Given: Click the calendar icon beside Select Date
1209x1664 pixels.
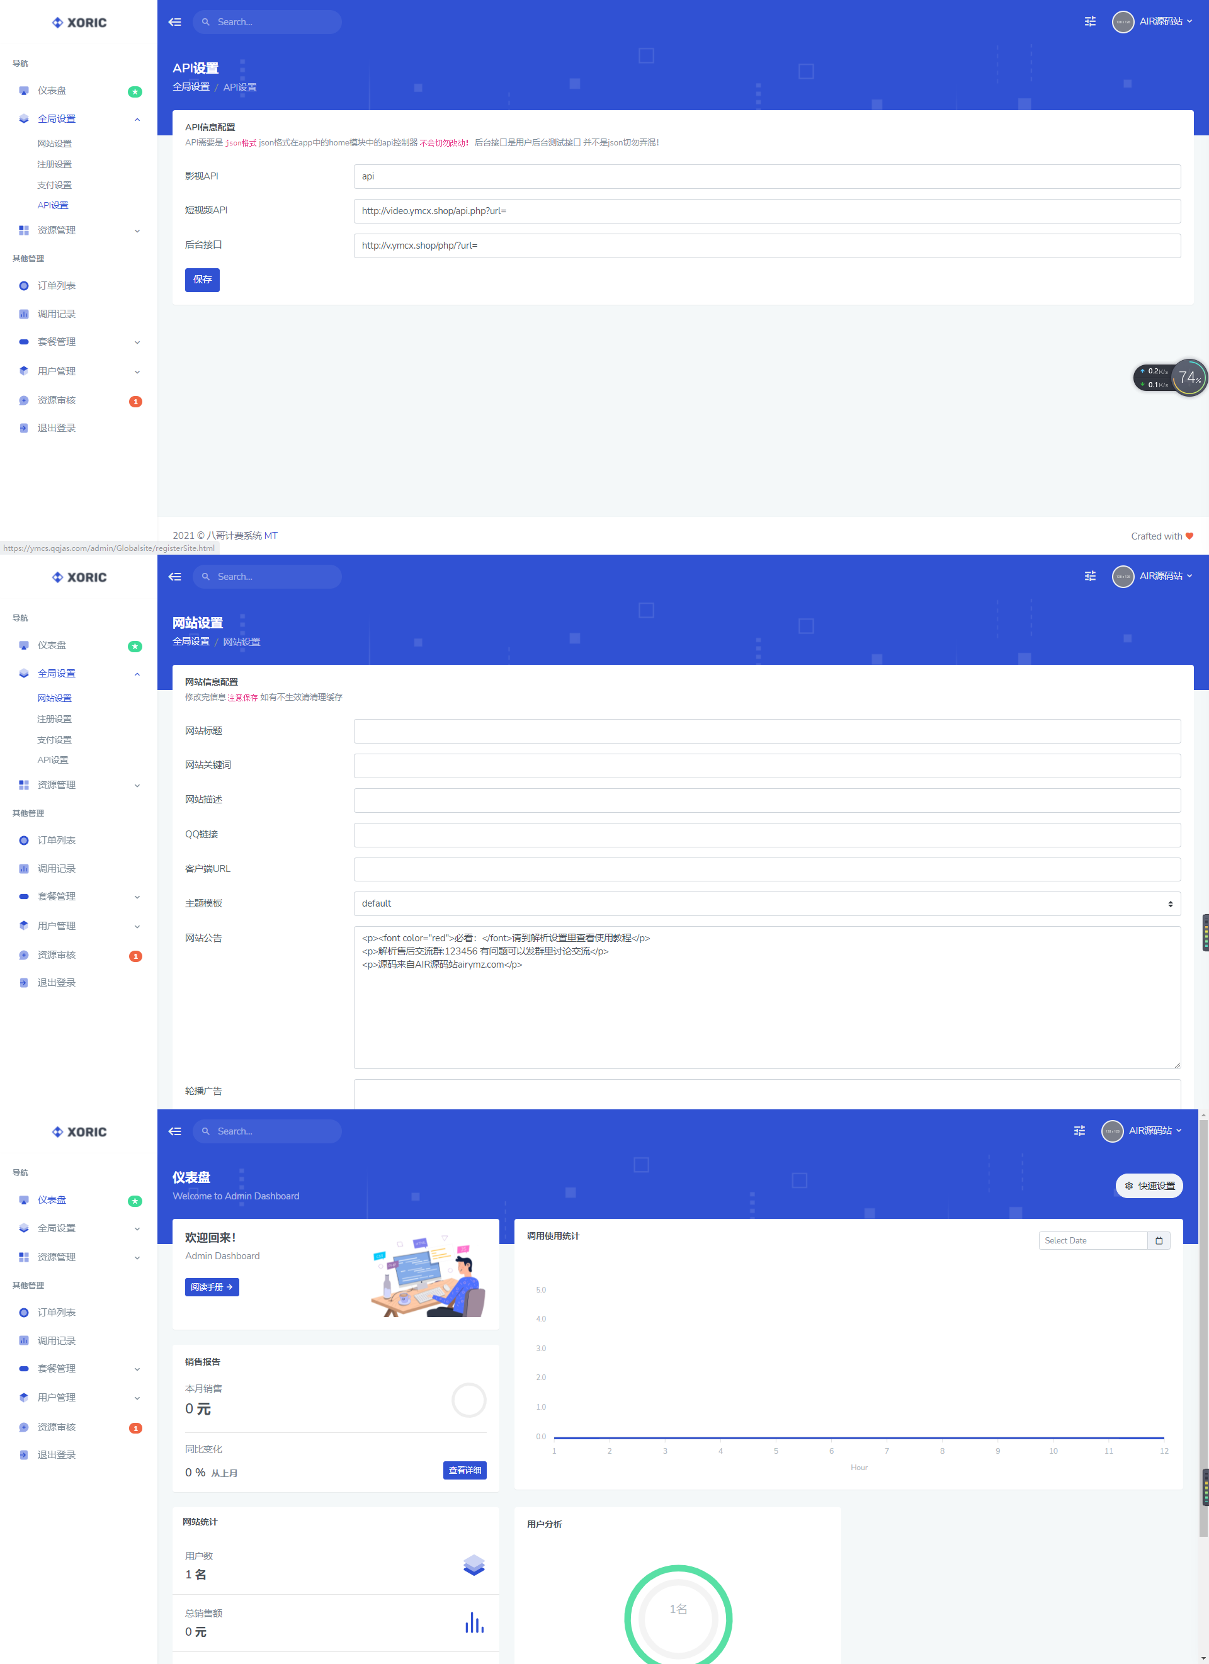Looking at the screenshot, I should pyautogui.click(x=1159, y=1241).
